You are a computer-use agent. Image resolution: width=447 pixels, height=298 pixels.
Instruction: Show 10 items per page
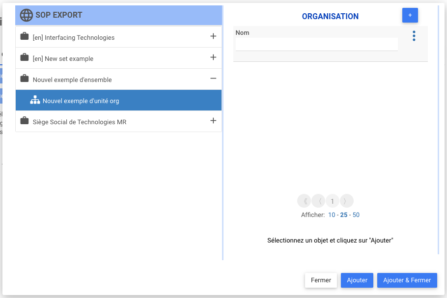332,215
